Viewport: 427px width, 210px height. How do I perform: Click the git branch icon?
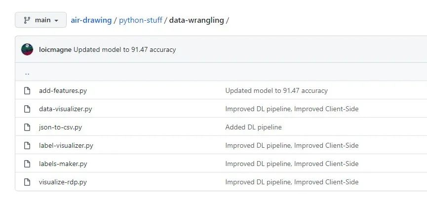coord(27,20)
